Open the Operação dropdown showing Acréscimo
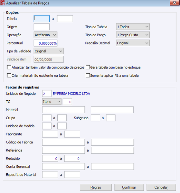 pos(45,35)
